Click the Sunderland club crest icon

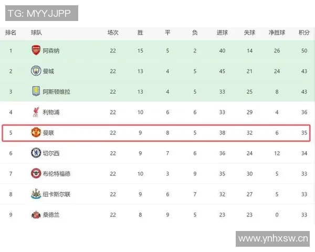click(x=36, y=215)
